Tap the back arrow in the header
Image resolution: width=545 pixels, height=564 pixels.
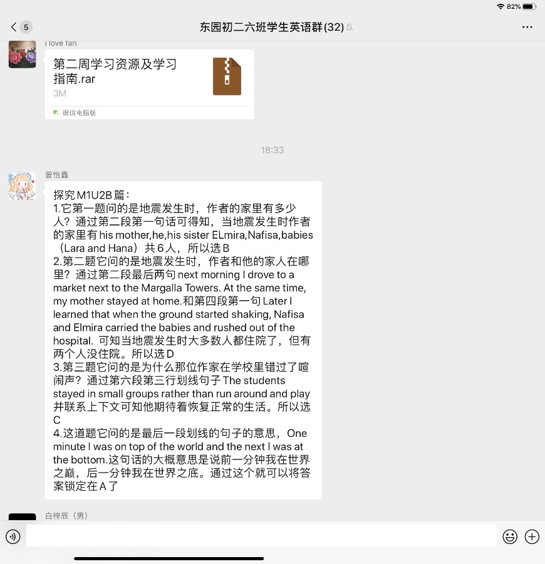coord(14,27)
